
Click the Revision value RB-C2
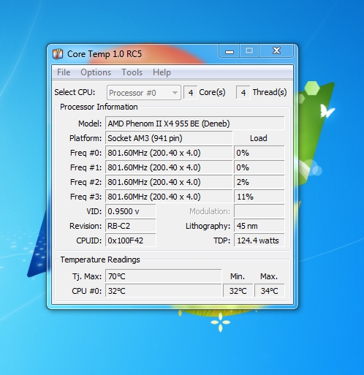click(131, 226)
